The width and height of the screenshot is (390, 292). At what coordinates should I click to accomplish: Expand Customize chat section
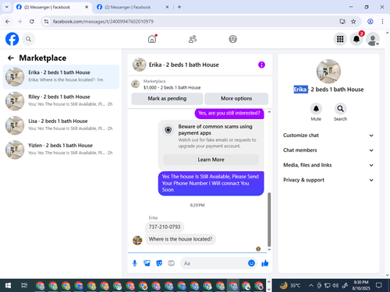[328, 135]
